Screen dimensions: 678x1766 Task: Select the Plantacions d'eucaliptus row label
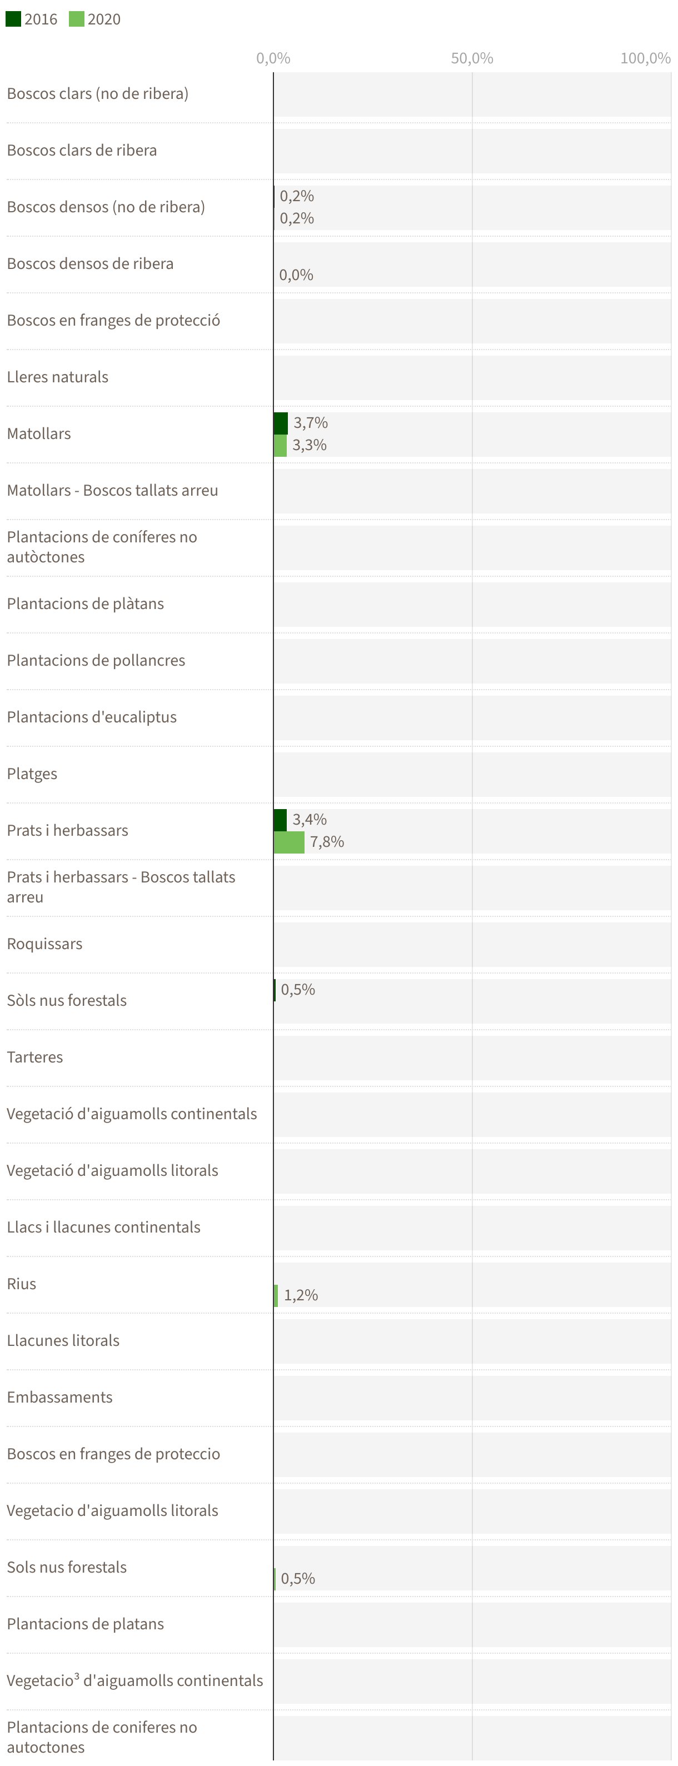pyautogui.click(x=92, y=717)
